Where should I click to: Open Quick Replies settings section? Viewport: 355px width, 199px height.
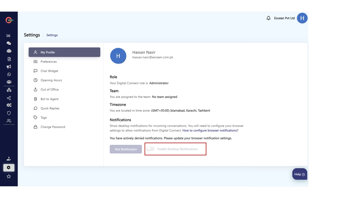pos(50,108)
